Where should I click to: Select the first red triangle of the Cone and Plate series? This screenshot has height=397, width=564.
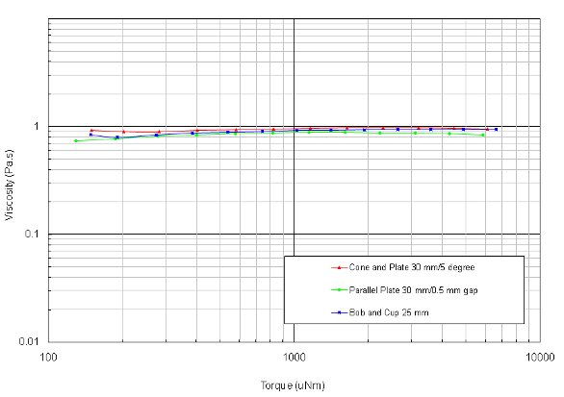[91, 131]
